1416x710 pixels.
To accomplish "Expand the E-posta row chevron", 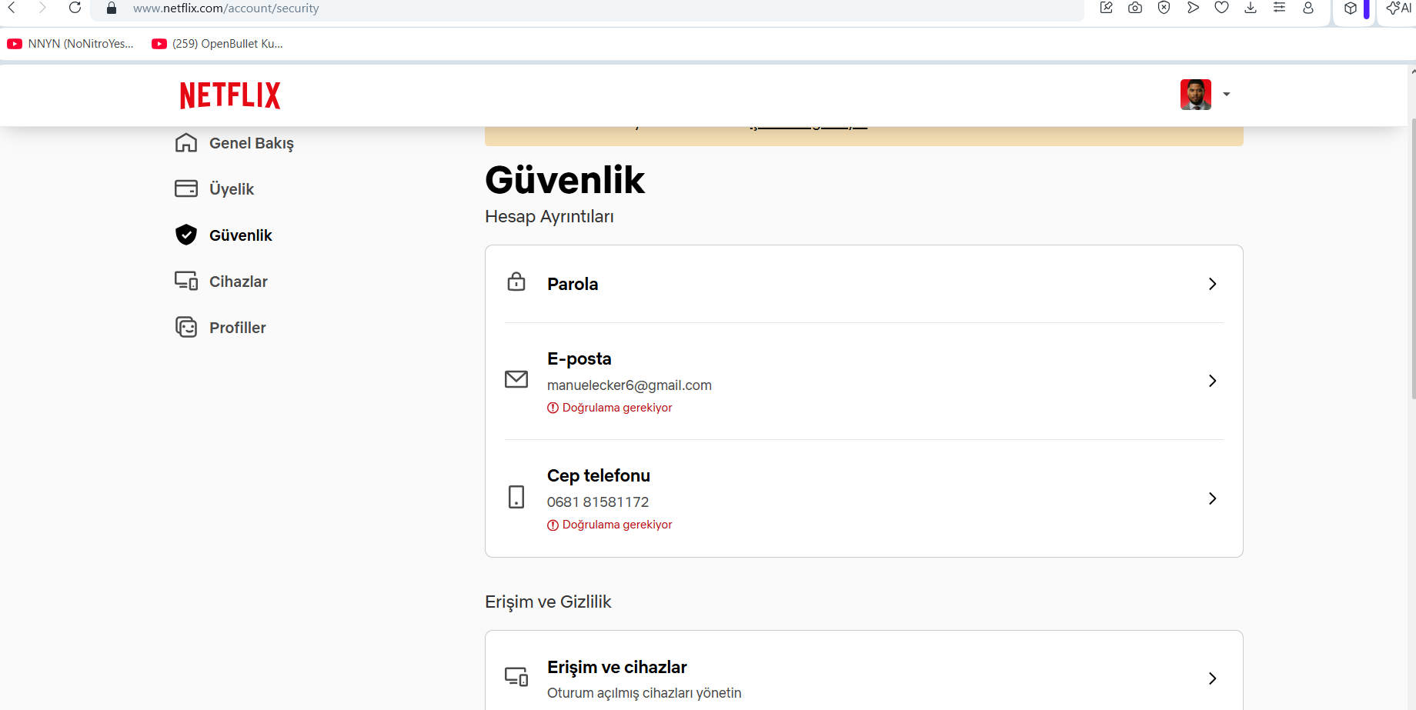I will coord(1212,381).
